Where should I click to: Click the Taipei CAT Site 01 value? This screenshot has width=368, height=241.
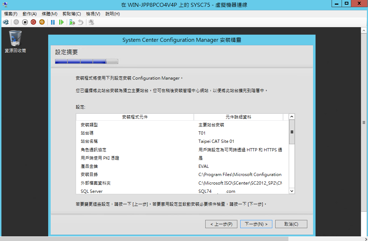point(216,141)
